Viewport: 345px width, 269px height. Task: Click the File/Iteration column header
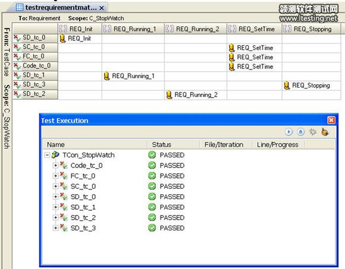226,144
